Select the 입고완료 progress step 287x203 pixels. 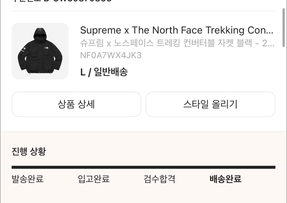(94, 179)
